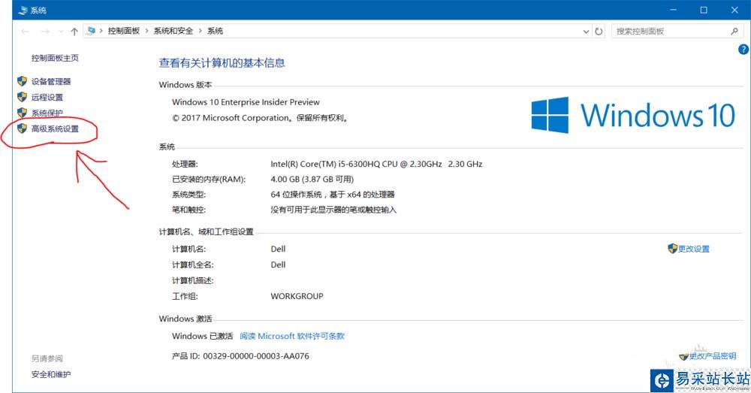Image resolution: width=751 pixels, height=393 pixels.
Task: Open 远程设置 from sidebar
Action: 47,97
